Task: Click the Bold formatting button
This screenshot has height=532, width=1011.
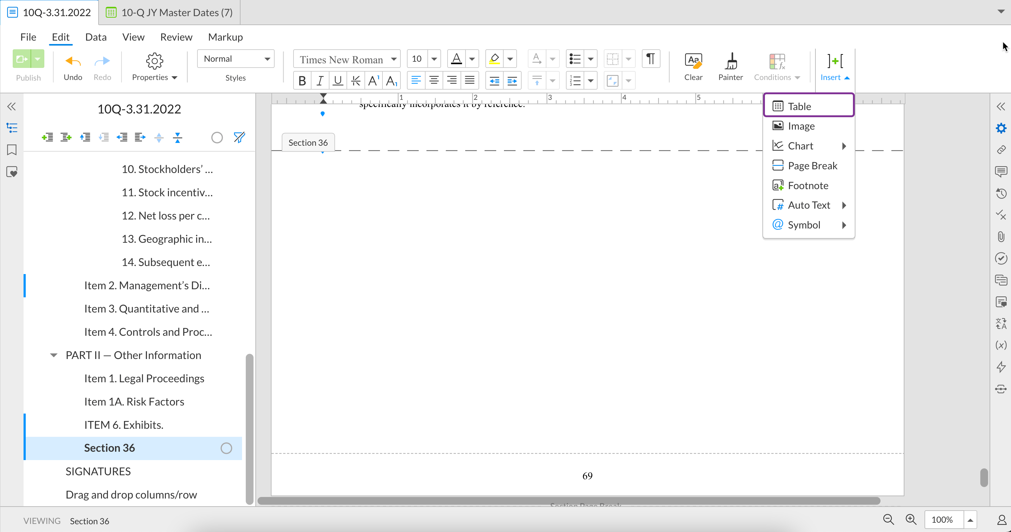Action: [x=302, y=81]
